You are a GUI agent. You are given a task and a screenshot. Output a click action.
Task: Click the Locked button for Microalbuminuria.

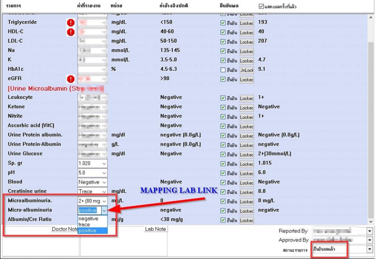247,201
